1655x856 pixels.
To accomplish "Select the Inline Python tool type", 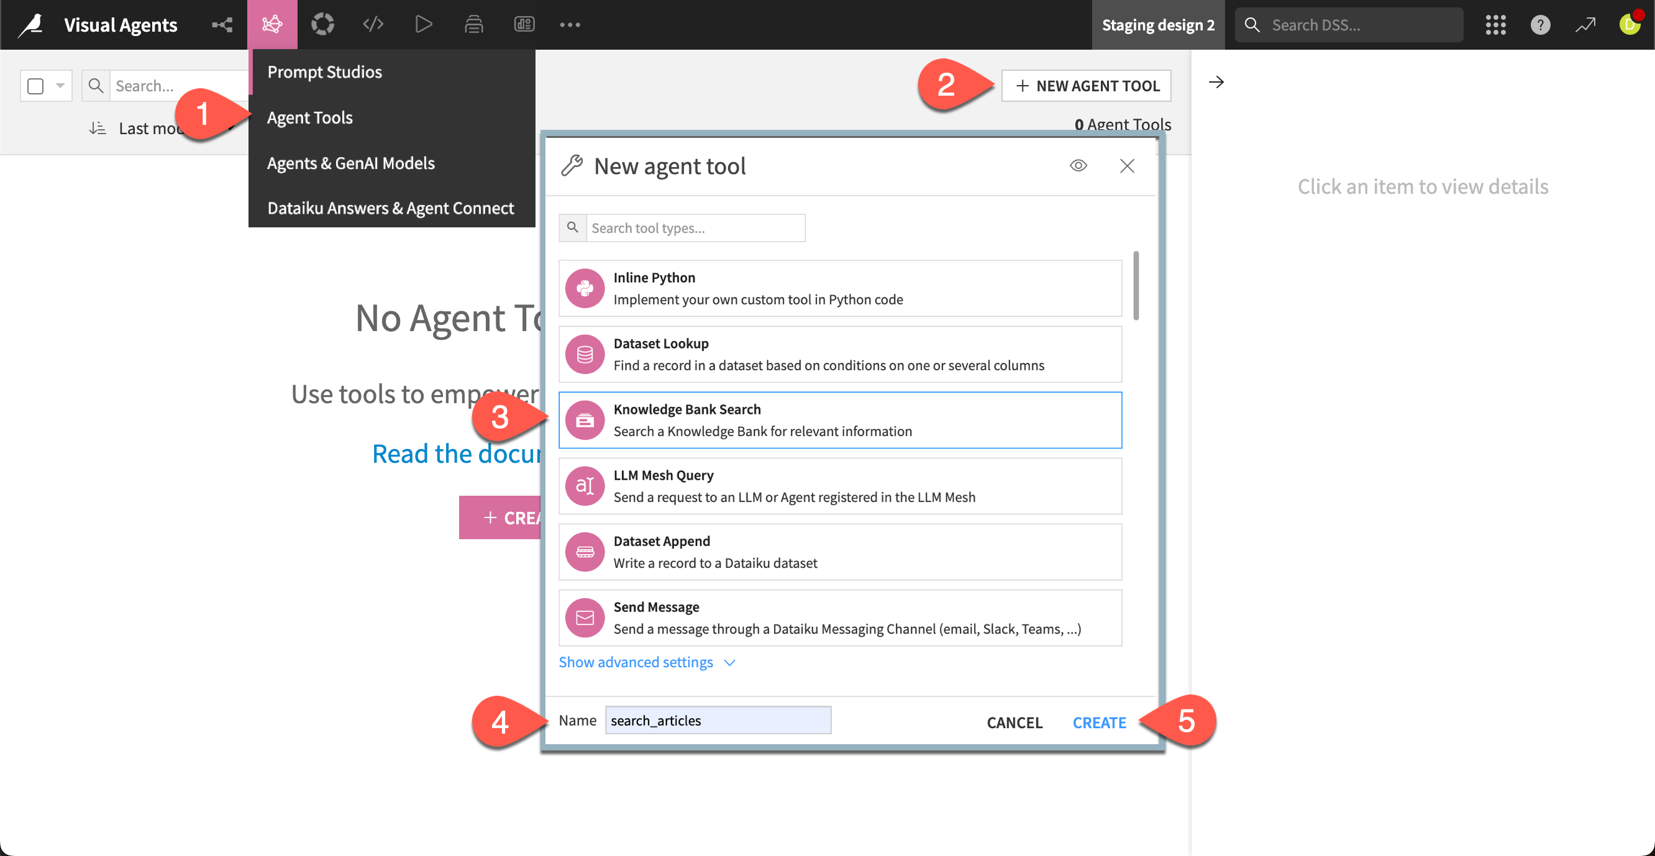I will click(840, 289).
